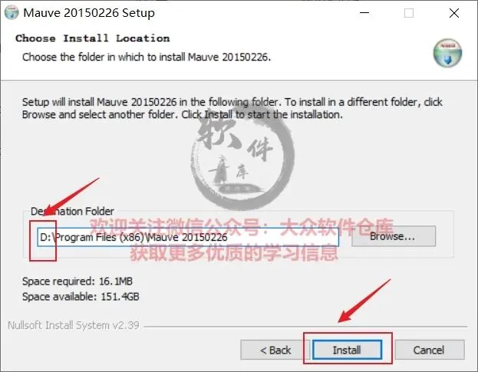Click the Mauve 20150226 Setup title text
Image resolution: width=478 pixels, height=372 pixels.
pos(89,13)
